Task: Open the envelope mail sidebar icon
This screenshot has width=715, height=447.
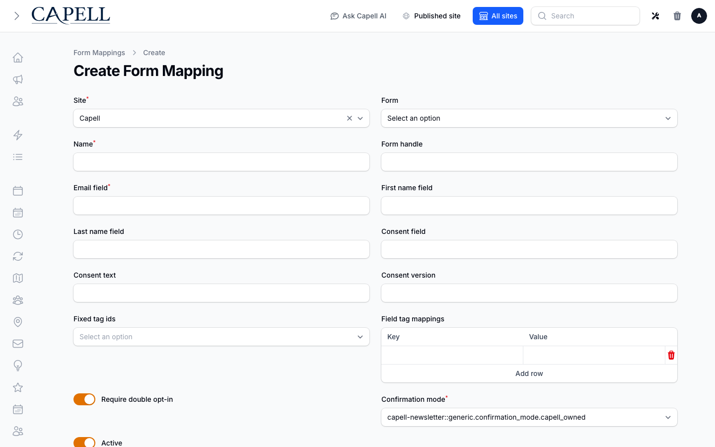Action: (18, 344)
